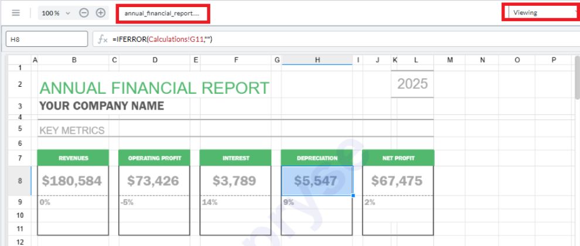Screen dimensions: 580x246
Task: Click the DEPRECIATION green header
Action: click(x=317, y=158)
